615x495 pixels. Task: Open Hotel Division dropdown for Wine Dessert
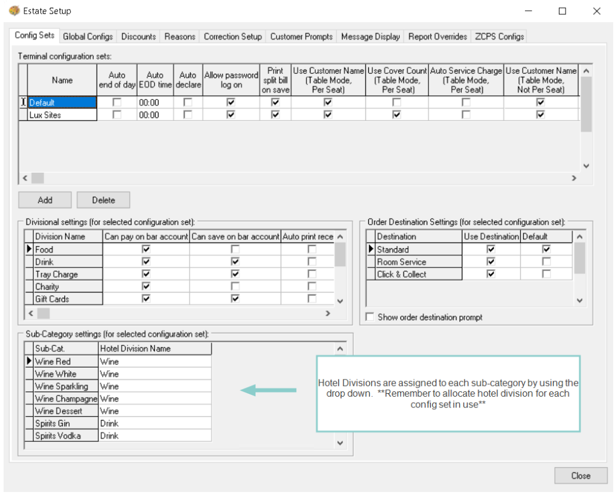point(154,411)
